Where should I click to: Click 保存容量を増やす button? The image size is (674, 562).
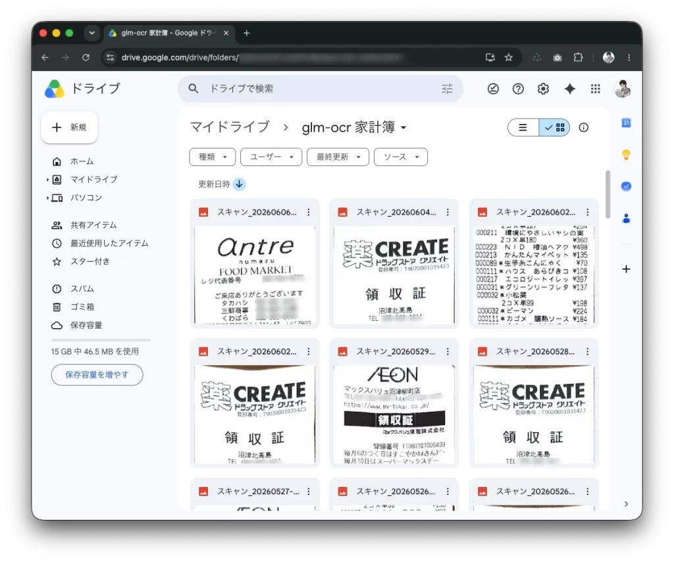(97, 375)
